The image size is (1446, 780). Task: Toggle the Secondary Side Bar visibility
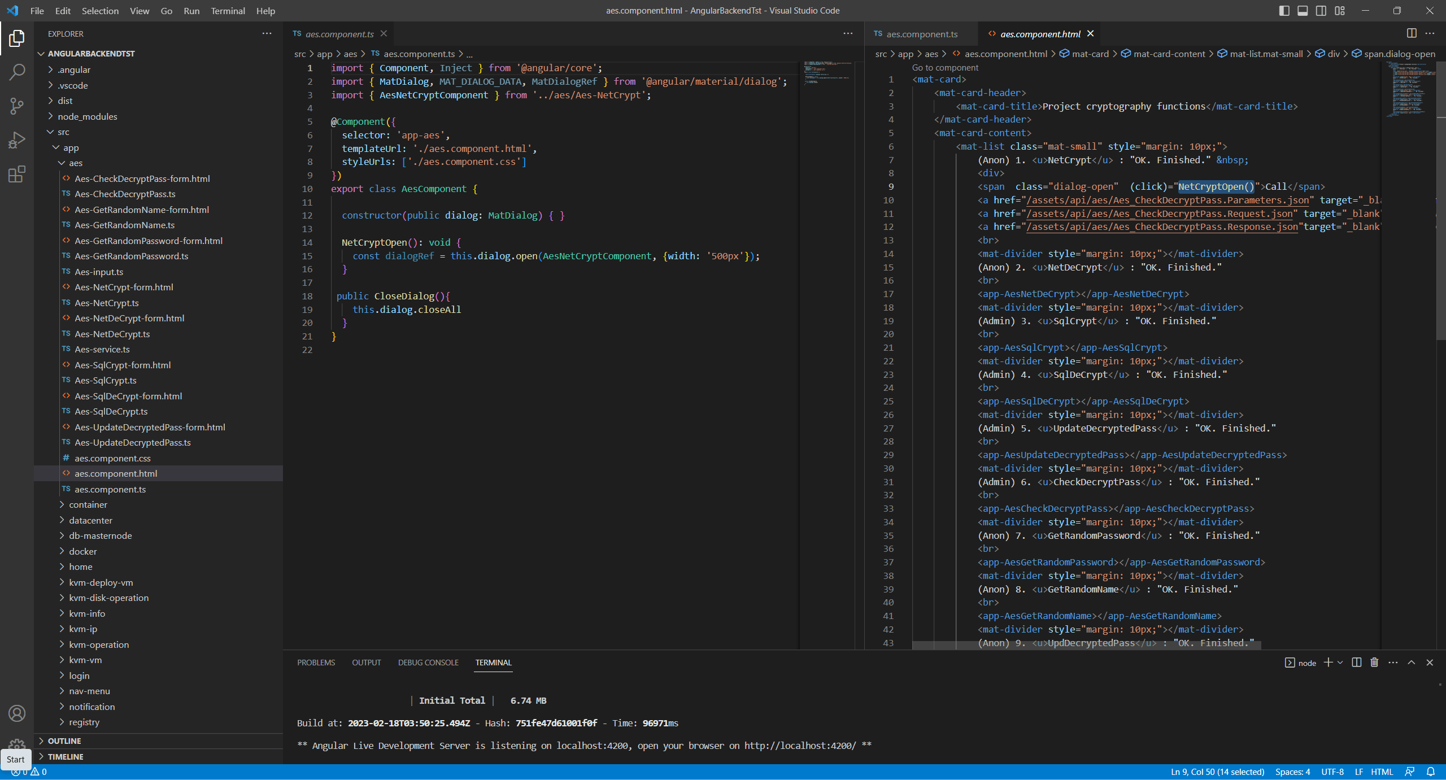tap(1321, 10)
